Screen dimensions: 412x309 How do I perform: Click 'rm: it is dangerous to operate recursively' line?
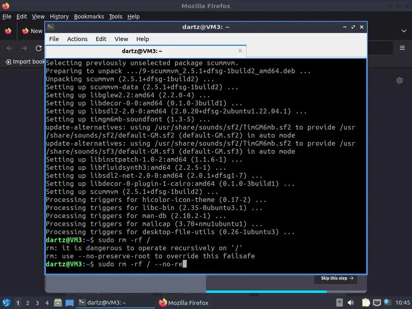click(x=144, y=248)
